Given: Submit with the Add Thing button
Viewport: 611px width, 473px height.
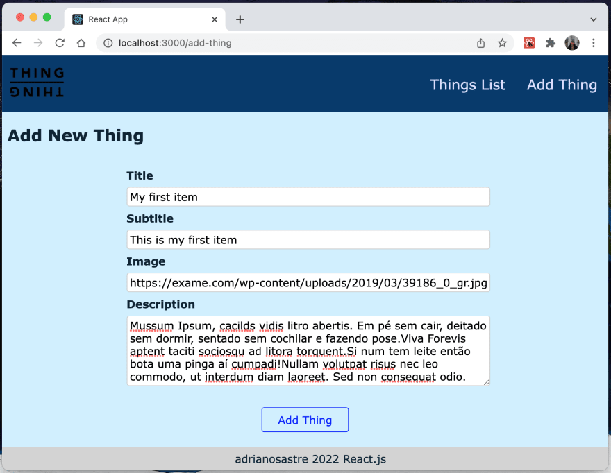Looking at the screenshot, I should point(305,420).
